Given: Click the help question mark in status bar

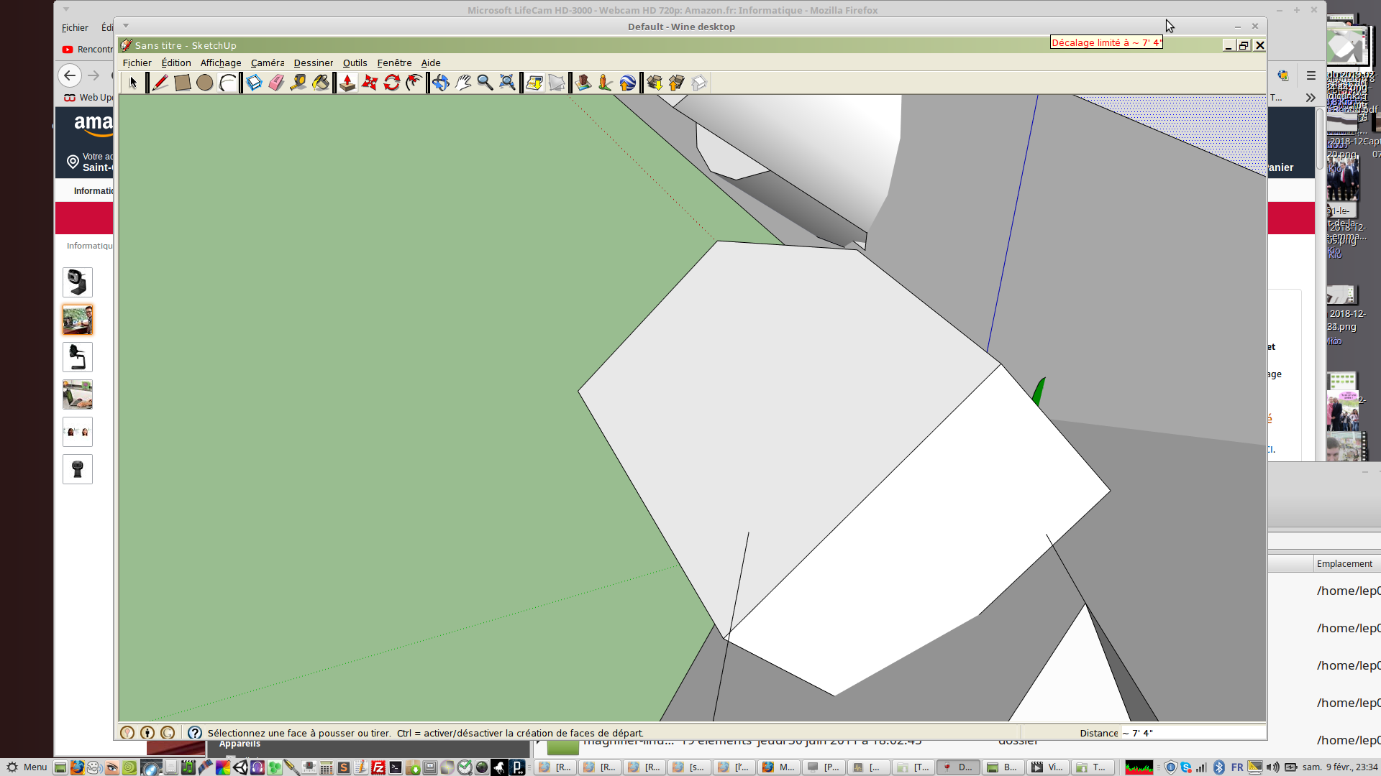Looking at the screenshot, I should point(195,733).
